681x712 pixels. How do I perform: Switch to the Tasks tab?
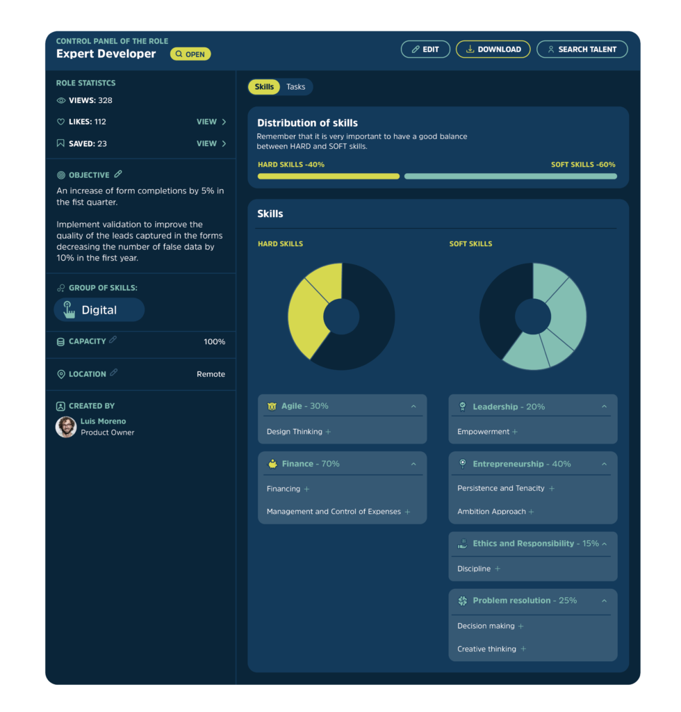pyautogui.click(x=296, y=87)
